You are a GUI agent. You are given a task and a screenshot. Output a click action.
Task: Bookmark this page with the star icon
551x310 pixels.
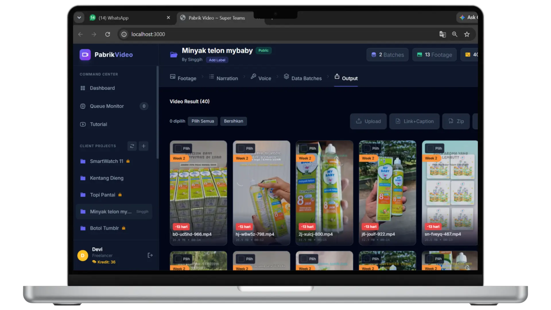coord(467,34)
